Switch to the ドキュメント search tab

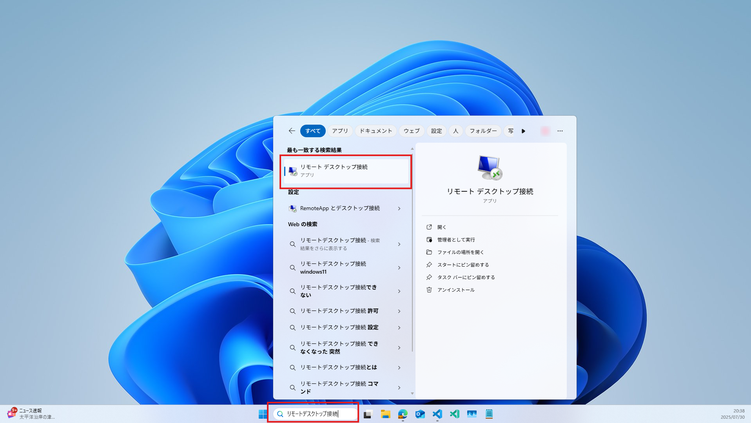pyautogui.click(x=375, y=131)
